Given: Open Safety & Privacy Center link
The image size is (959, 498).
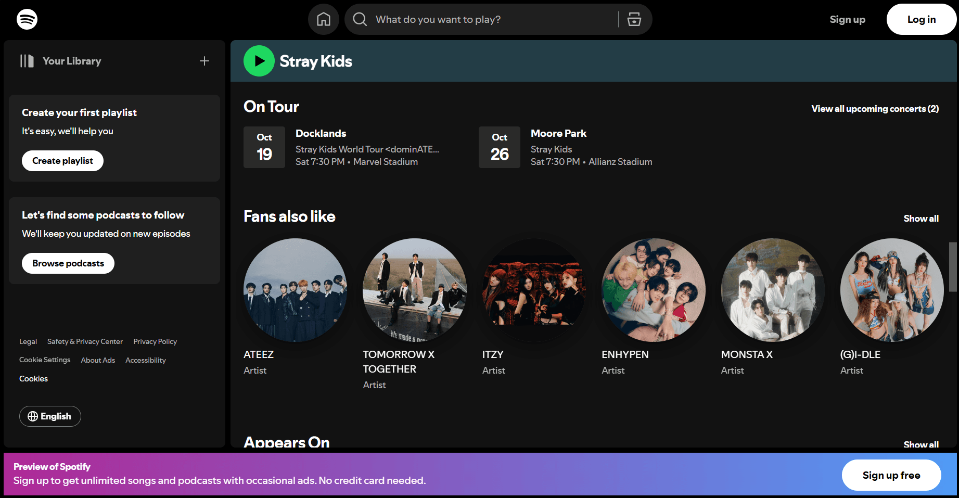Looking at the screenshot, I should [85, 341].
